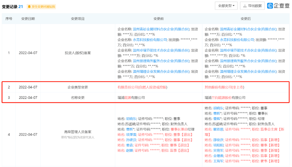Click the download icon beside 导出数据

click(x=245, y=6)
